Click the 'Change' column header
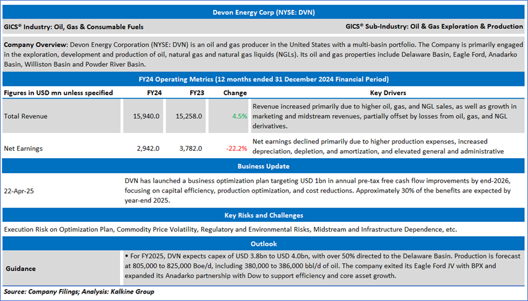The image size is (528, 301). pyautogui.click(x=235, y=93)
